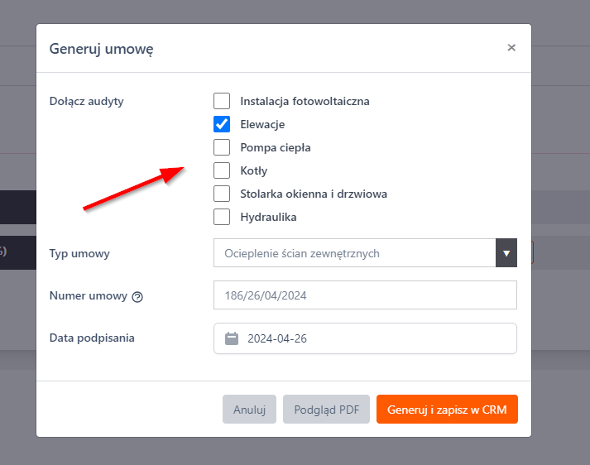Enable the Hydraulika checkbox
The width and height of the screenshot is (590, 465).
(222, 217)
